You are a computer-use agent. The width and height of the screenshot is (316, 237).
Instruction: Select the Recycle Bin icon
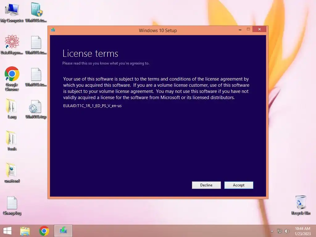tap(301, 205)
